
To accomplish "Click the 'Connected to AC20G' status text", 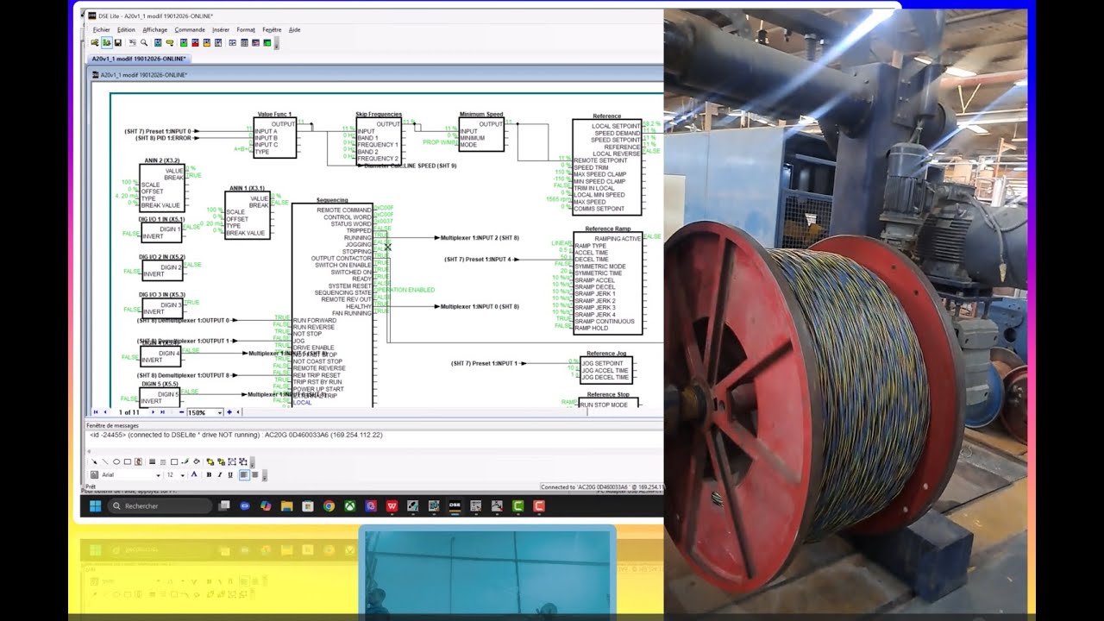I will (x=602, y=487).
